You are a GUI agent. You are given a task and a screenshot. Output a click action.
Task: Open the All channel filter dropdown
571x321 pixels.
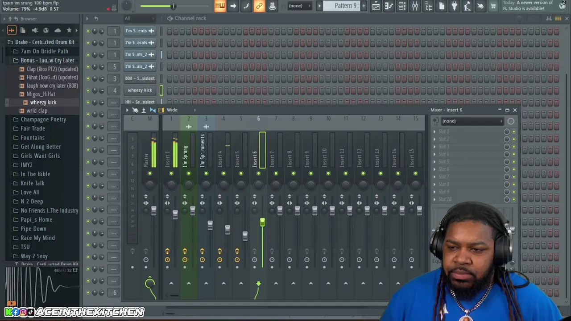pyautogui.click(x=139, y=18)
